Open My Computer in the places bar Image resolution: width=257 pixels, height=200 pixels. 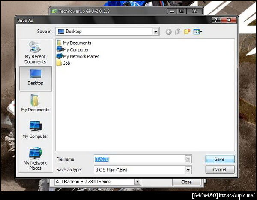point(35,130)
